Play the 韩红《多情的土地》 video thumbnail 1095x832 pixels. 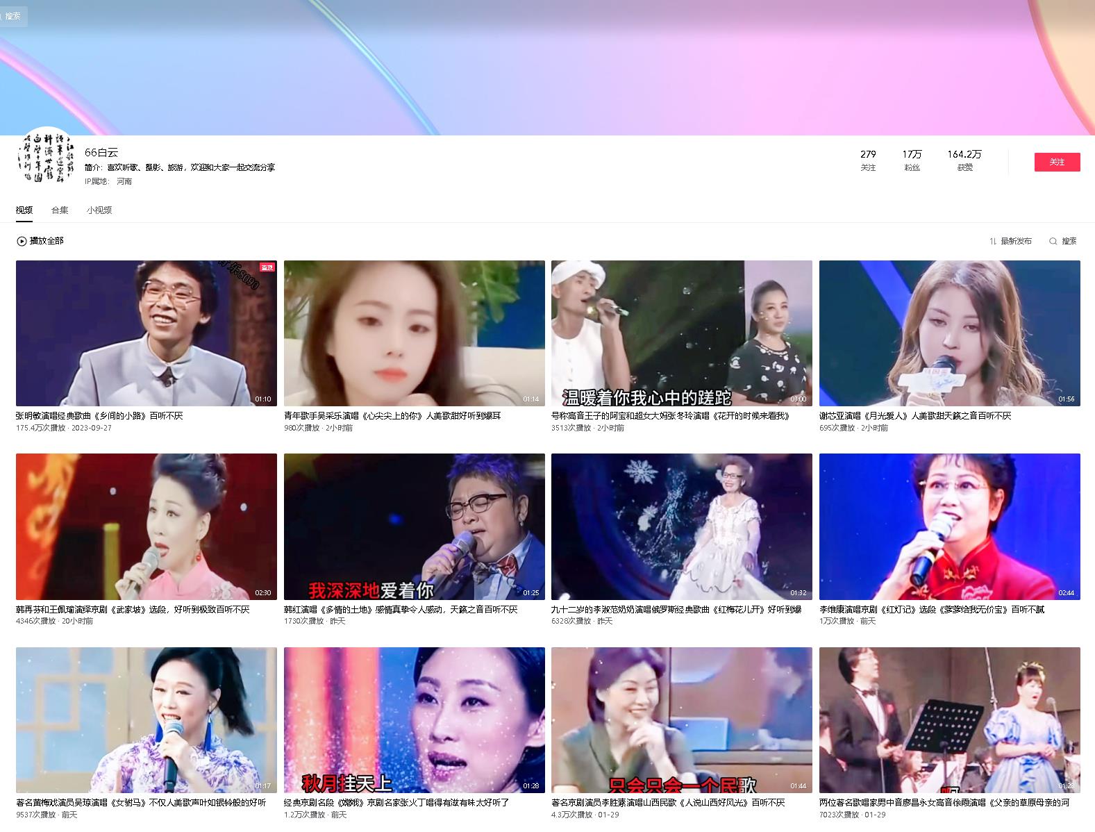(x=414, y=526)
